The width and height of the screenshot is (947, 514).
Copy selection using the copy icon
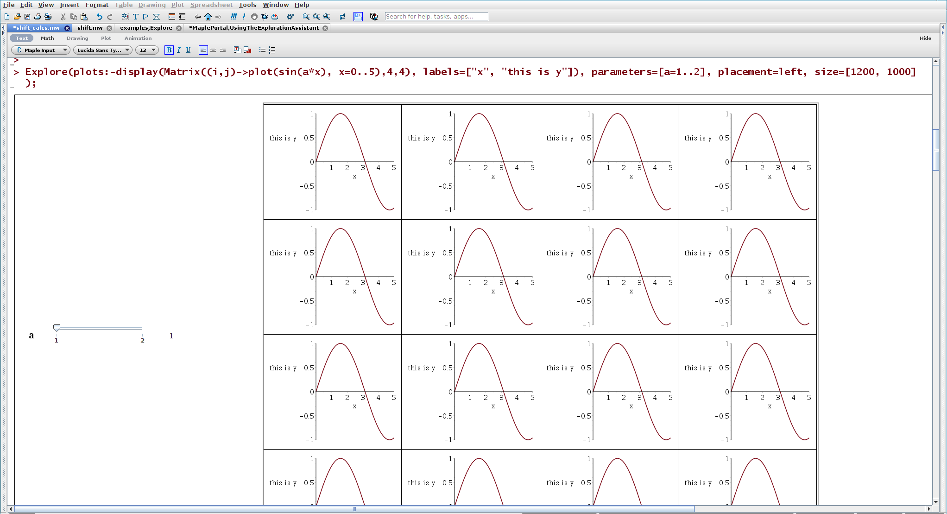click(73, 17)
